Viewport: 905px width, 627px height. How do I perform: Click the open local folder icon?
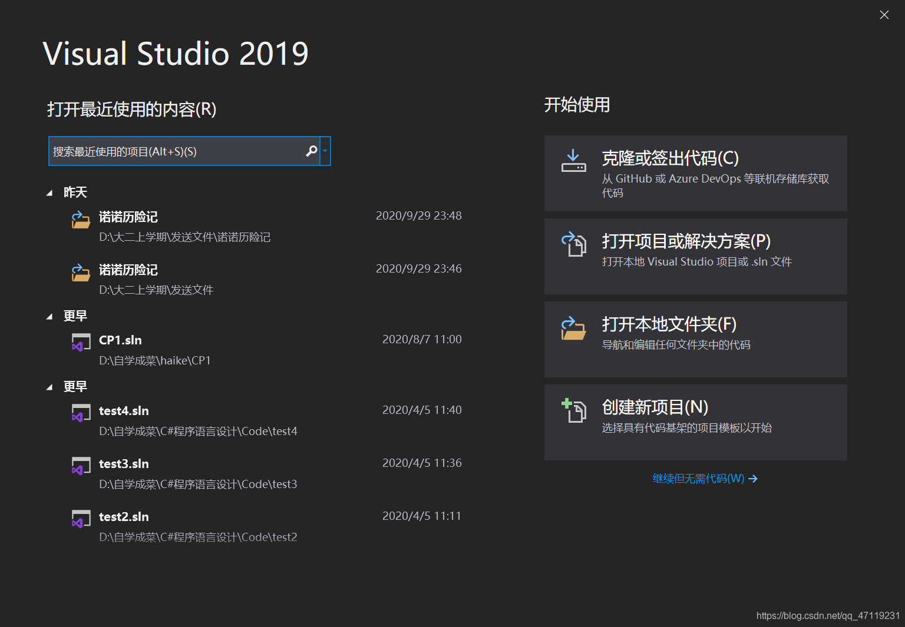click(573, 328)
